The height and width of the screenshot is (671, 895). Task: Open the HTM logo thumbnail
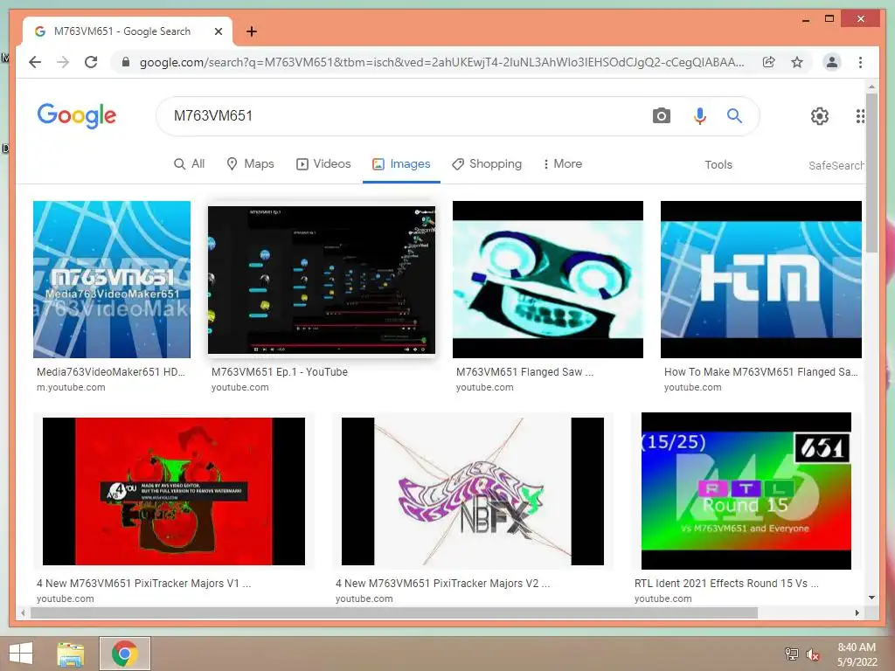click(x=761, y=279)
